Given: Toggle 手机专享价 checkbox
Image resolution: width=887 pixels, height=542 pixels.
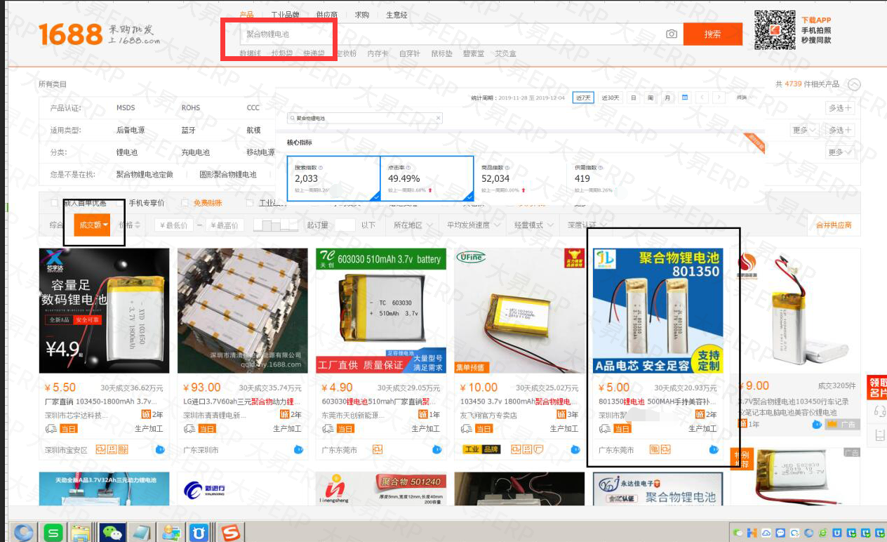Looking at the screenshot, I should coord(119,203).
